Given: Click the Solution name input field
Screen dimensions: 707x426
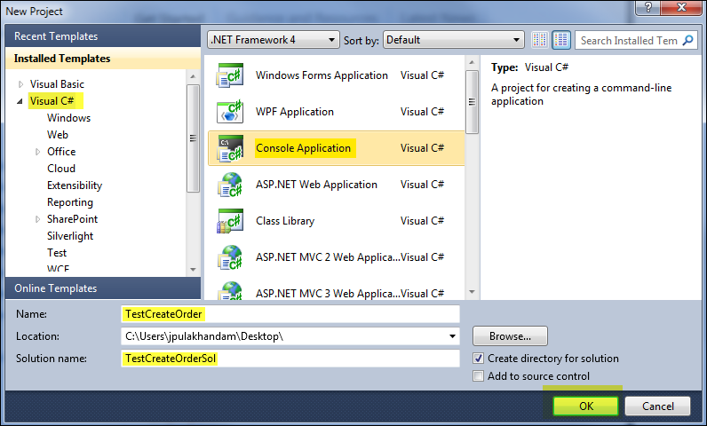Looking at the screenshot, I should (x=290, y=359).
